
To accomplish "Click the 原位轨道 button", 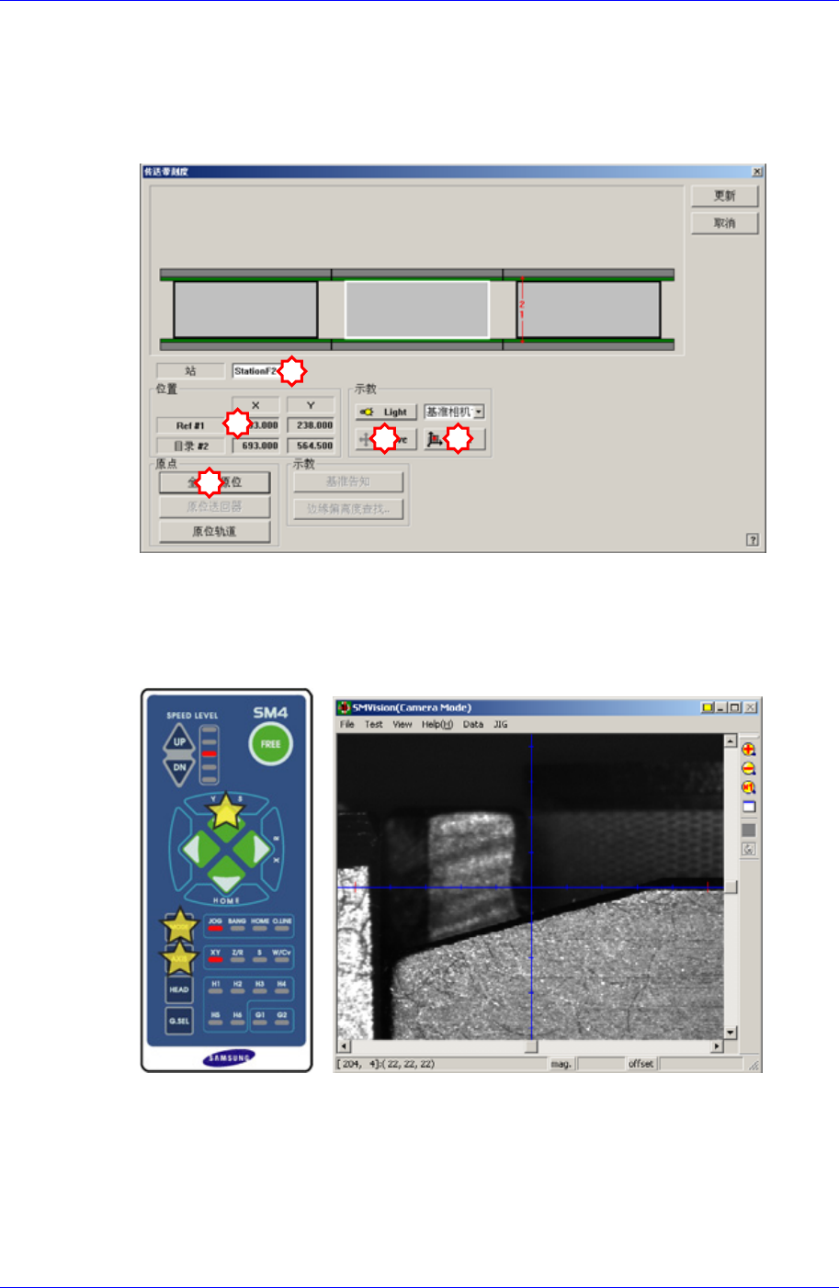I will (214, 532).
